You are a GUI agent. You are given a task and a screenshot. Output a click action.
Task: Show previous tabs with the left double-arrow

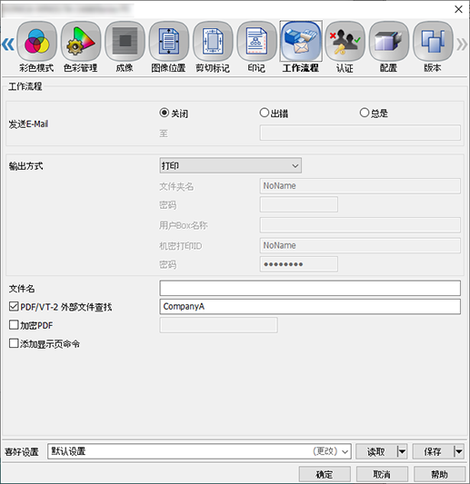point(8,44)
